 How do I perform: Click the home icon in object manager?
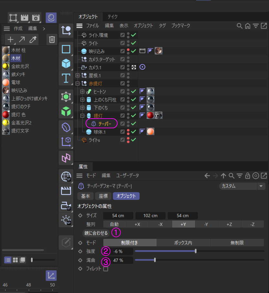[248, 26]
